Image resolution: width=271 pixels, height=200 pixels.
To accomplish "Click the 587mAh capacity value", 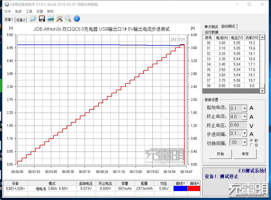I will tap(125, 188).
